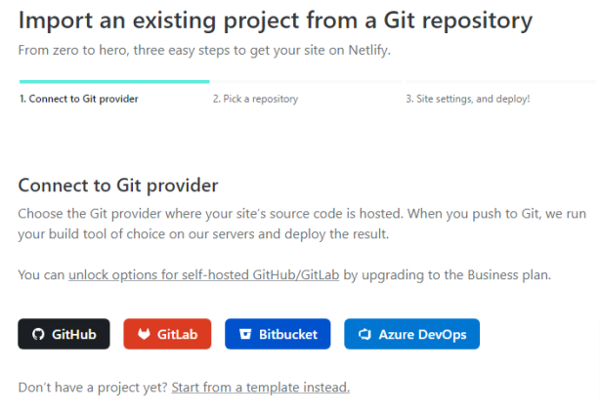This screenshot has width=600, height=414.
Task: Click the Bitbucket bucket logo icon
Action: coord(245,334)
